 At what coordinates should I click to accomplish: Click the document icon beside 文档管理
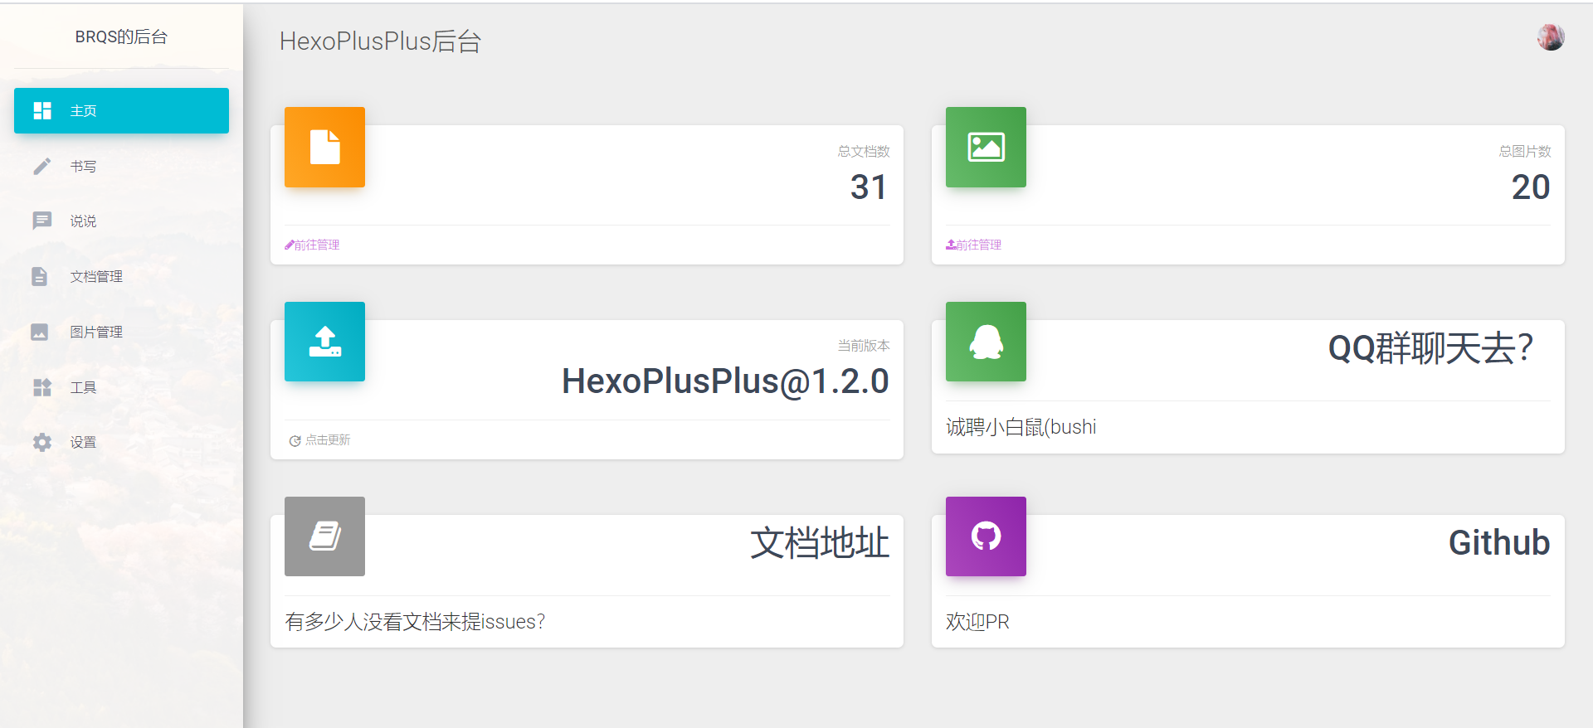click(40, 276)
